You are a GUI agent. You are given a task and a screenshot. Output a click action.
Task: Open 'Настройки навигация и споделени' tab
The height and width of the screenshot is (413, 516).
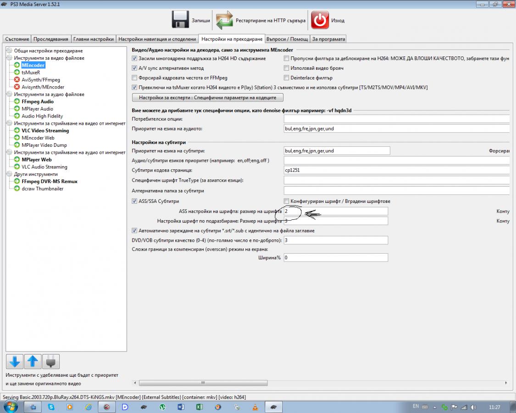point(157,39)
